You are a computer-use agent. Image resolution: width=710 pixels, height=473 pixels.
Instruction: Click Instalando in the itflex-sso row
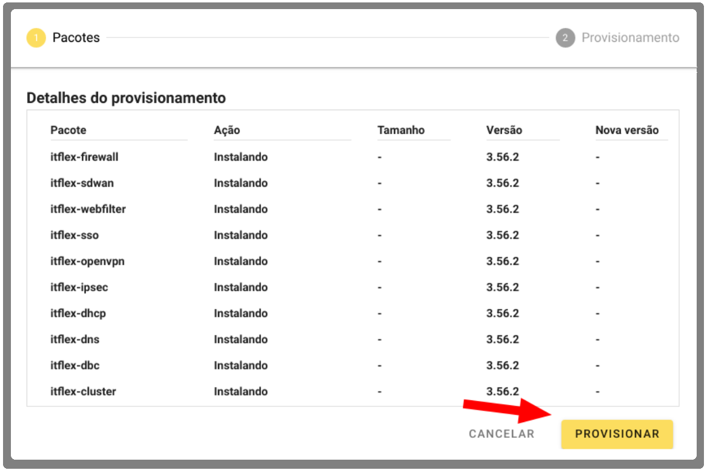241,236
